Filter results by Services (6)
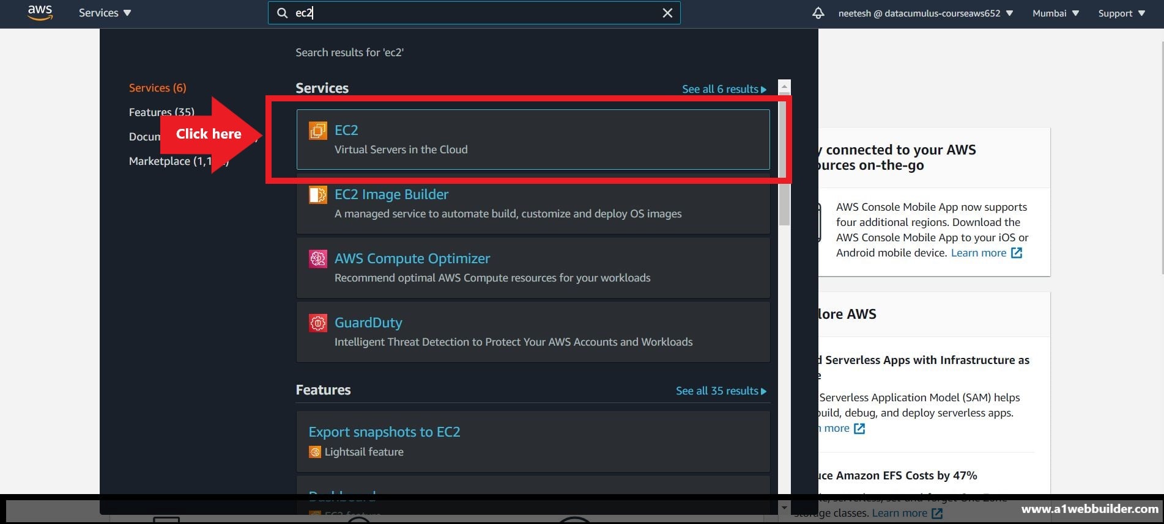Image resolution: width=1164 pixels, height=524 pixels. click(x=158, y=88)
